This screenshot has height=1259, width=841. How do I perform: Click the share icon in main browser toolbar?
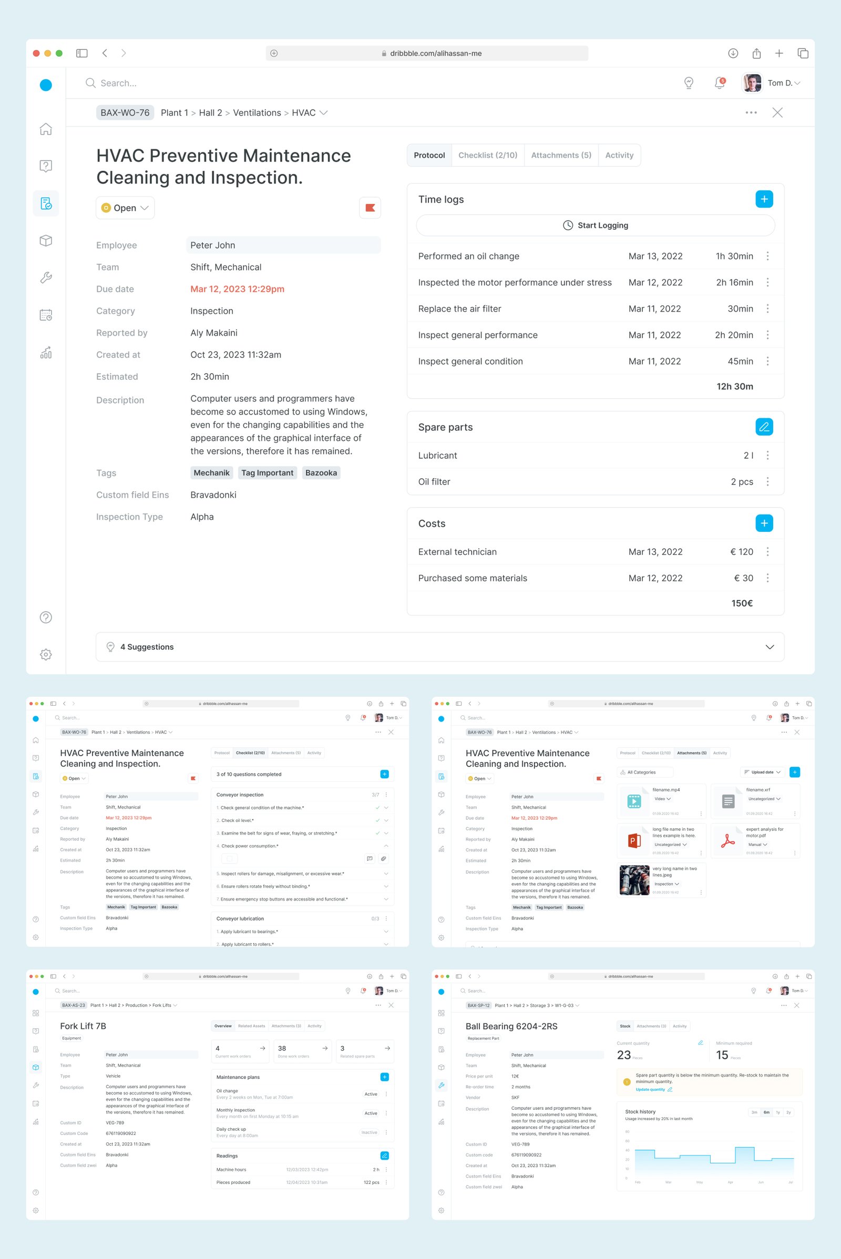pos(756,53)
